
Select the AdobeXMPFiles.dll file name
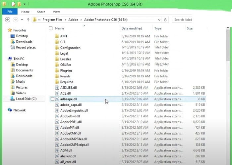pos(74,139)
